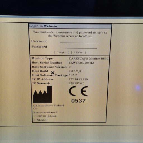Click the Host Serial Number label

(47, 63)
